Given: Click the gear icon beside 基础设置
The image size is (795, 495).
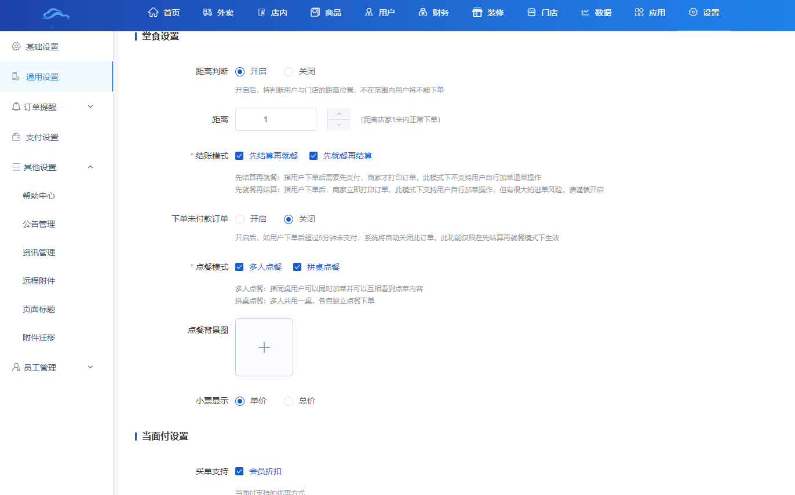Looking at the screenshot, I should coord(16,46).
